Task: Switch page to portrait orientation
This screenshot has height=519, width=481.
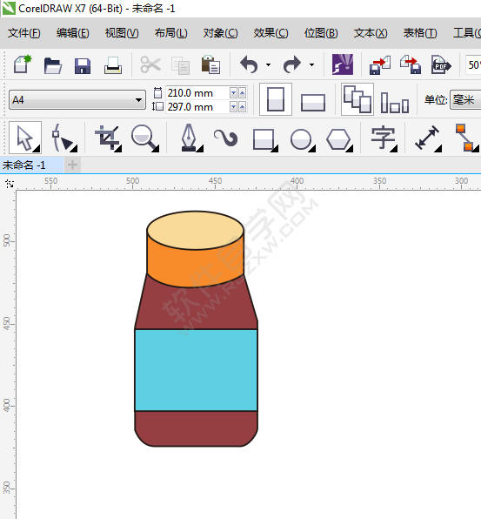Action: [276, 99]
